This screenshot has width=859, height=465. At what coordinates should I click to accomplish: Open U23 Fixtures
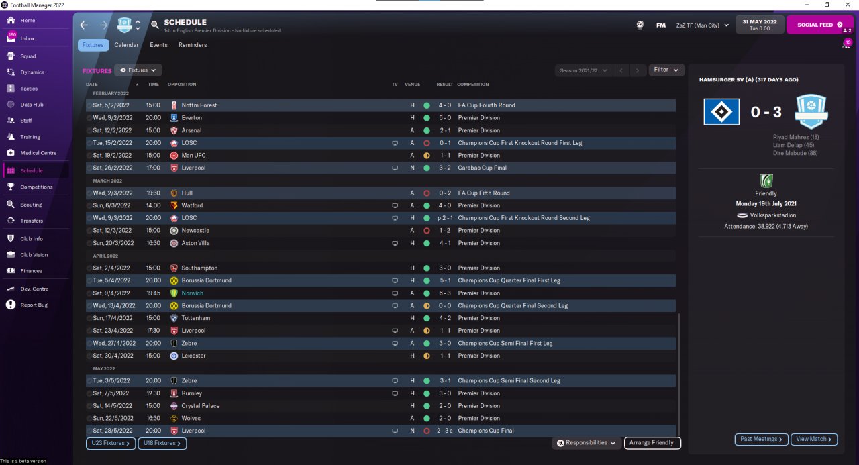[x=111, y=443]
